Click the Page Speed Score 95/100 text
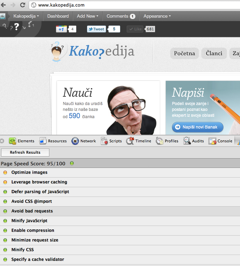Viewport: 240px width, 266px height. [x=33, y=163]
